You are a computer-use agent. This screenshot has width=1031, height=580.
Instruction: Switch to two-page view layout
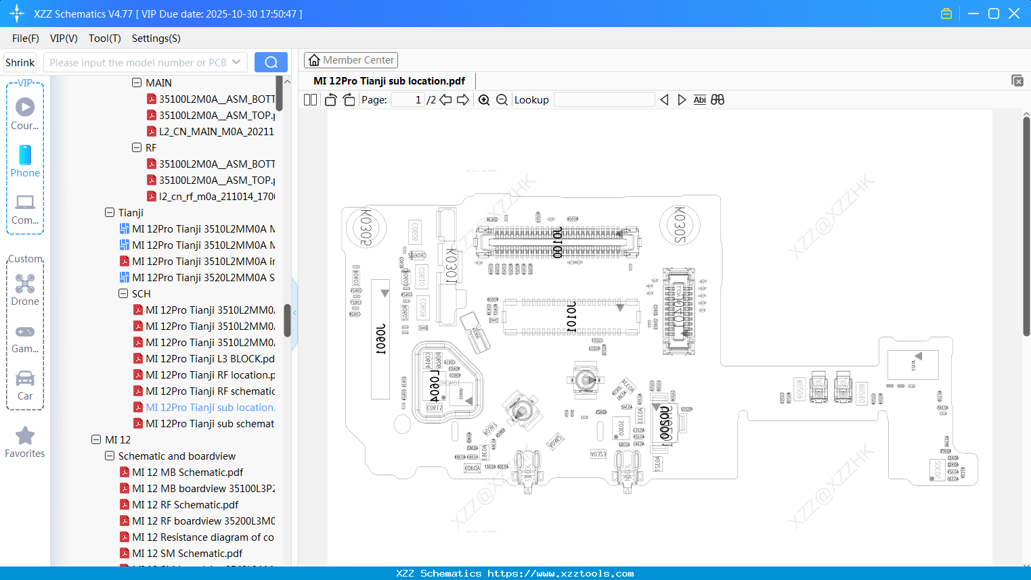pos(309,99)
